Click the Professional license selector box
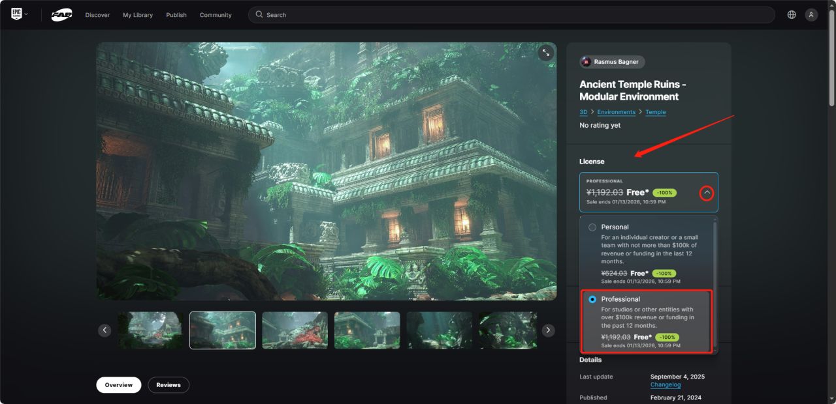Viewport: 836px width, 404px height. [649, 192]
